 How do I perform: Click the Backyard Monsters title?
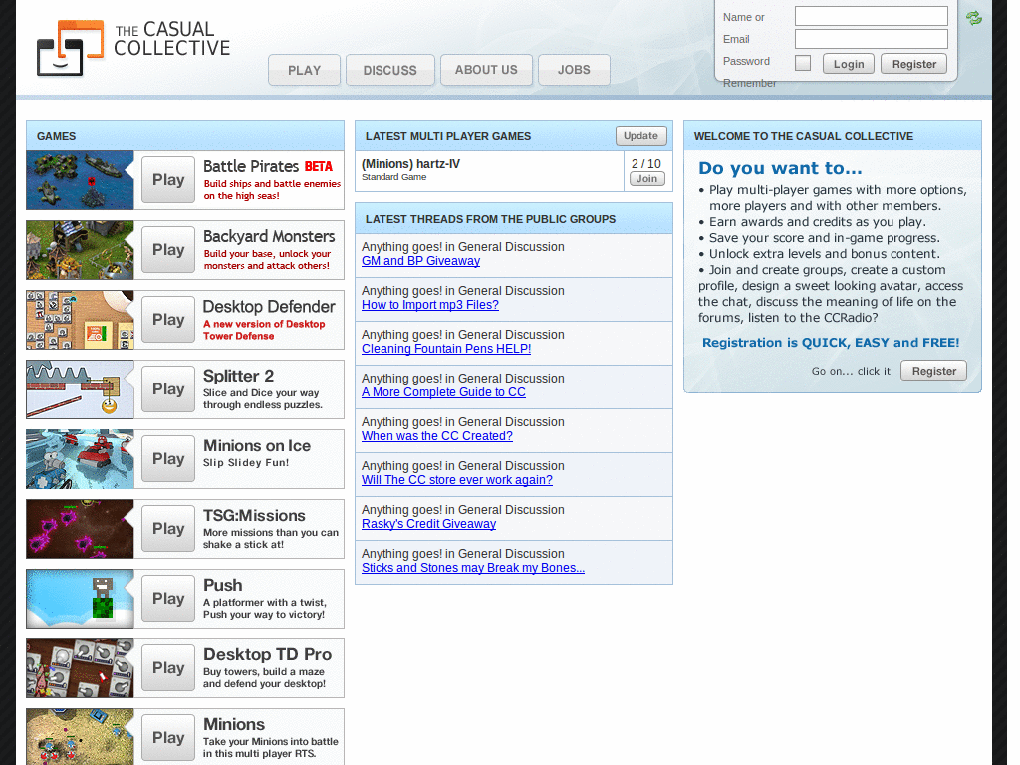coord(269,236)
